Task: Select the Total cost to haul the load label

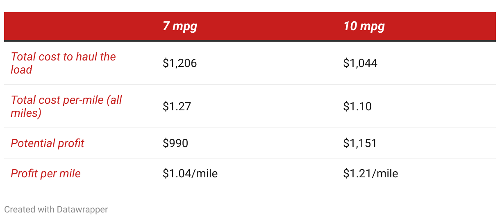Action: [x=63, y=63]
